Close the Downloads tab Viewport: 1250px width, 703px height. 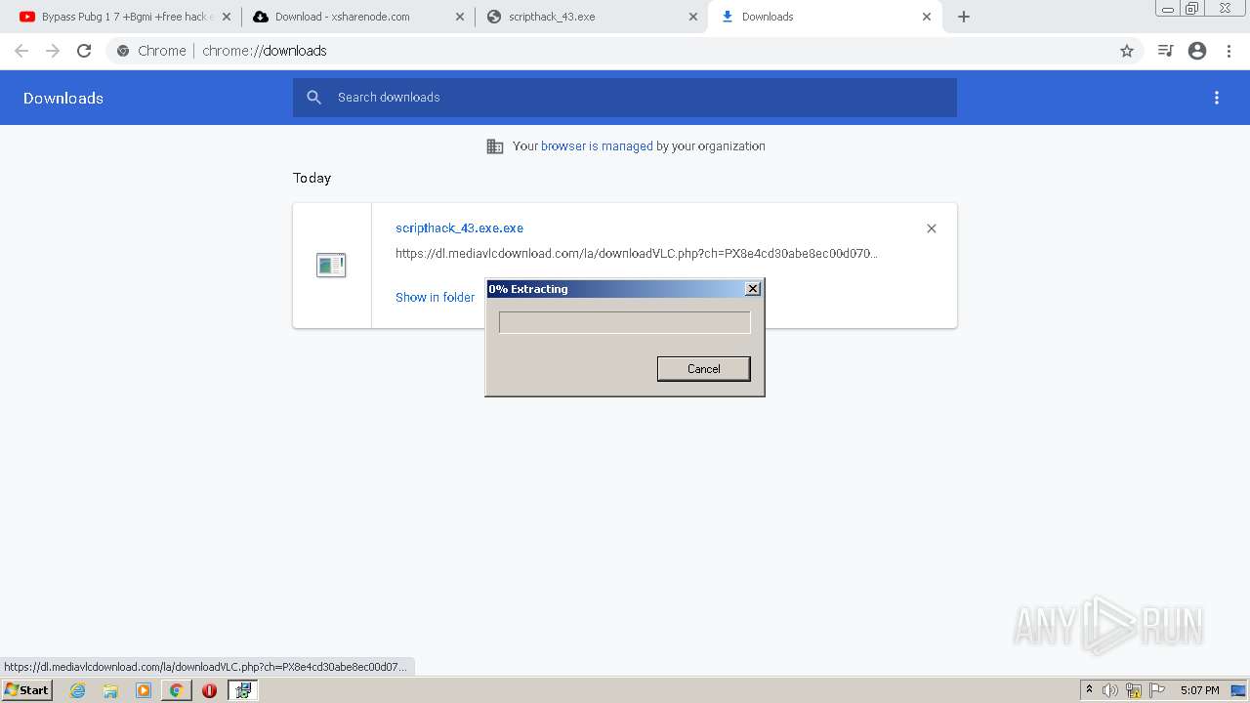pos(927,17)
